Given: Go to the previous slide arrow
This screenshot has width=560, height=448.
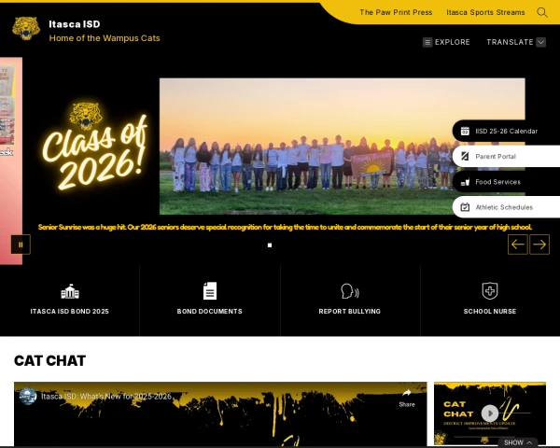Looking at the screenshot, I should (518, 245).
